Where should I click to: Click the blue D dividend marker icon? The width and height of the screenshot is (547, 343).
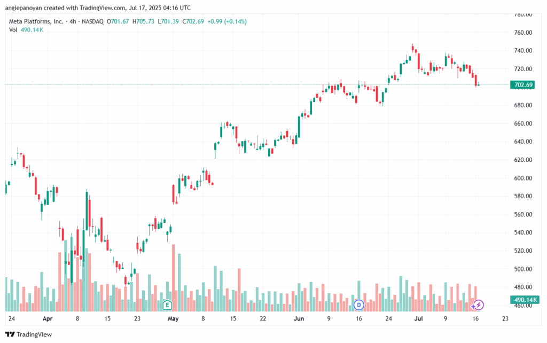358,305
